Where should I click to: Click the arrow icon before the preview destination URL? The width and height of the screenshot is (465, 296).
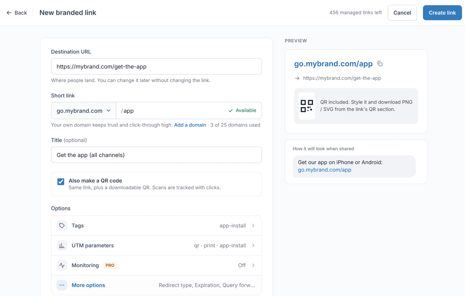[297, 78]
